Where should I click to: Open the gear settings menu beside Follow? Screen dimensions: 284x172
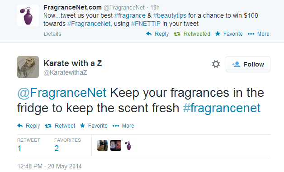click(216, 64)
